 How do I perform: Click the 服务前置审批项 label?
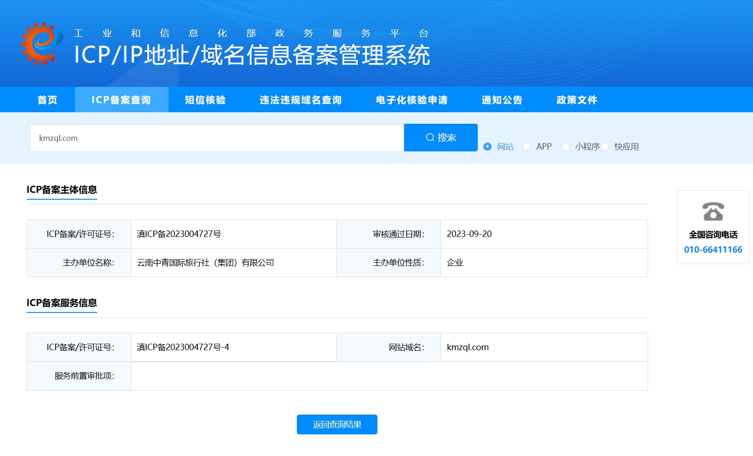[x=85, y=375]
